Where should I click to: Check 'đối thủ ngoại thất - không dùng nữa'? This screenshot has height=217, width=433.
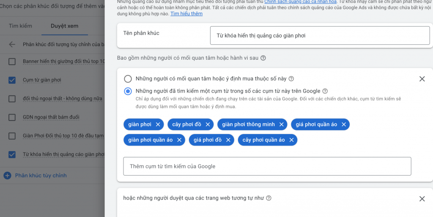[12, 99]
